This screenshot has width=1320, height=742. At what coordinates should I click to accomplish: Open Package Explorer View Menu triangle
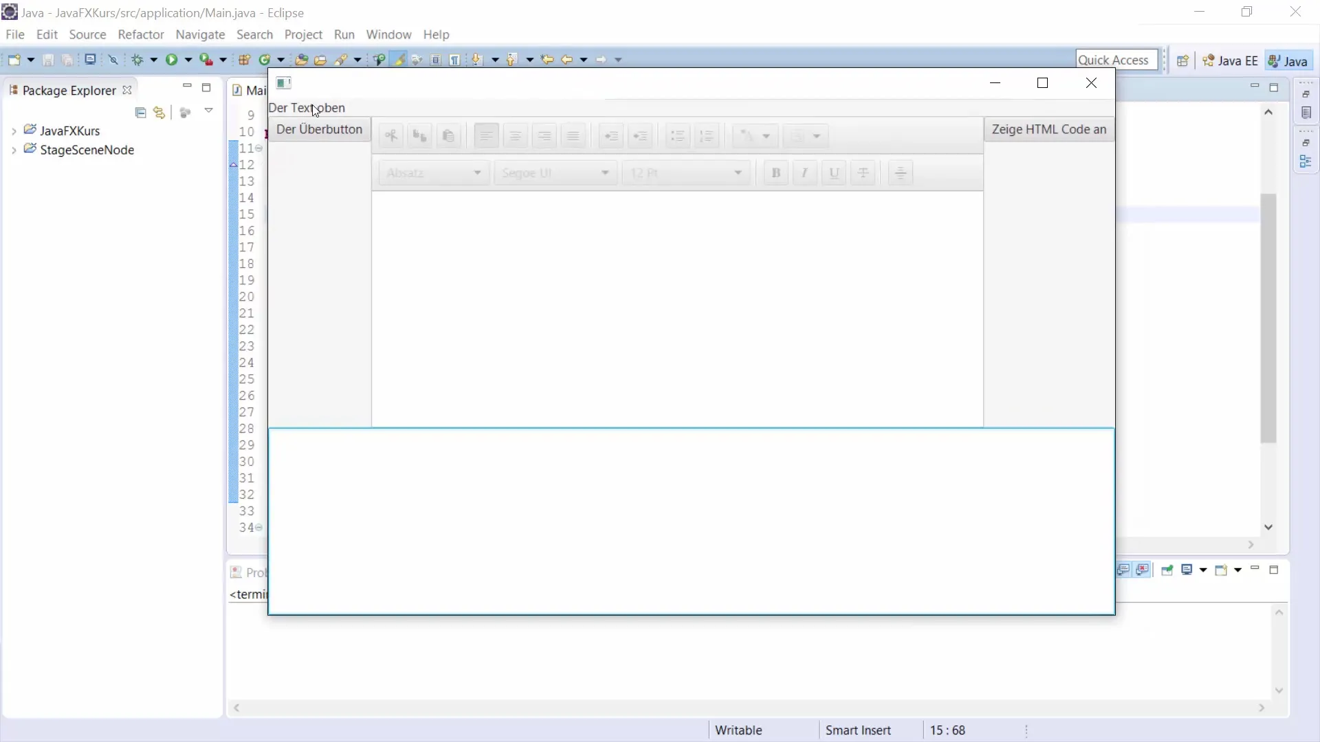208,111
